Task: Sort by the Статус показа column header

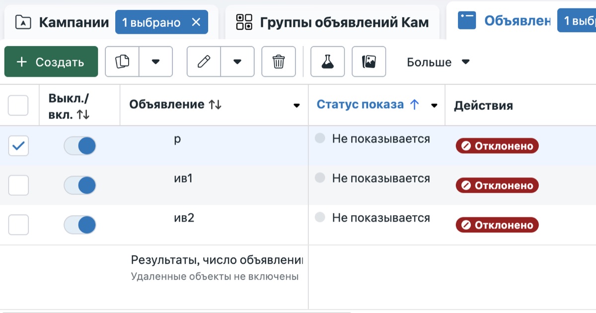Action: 368,104
